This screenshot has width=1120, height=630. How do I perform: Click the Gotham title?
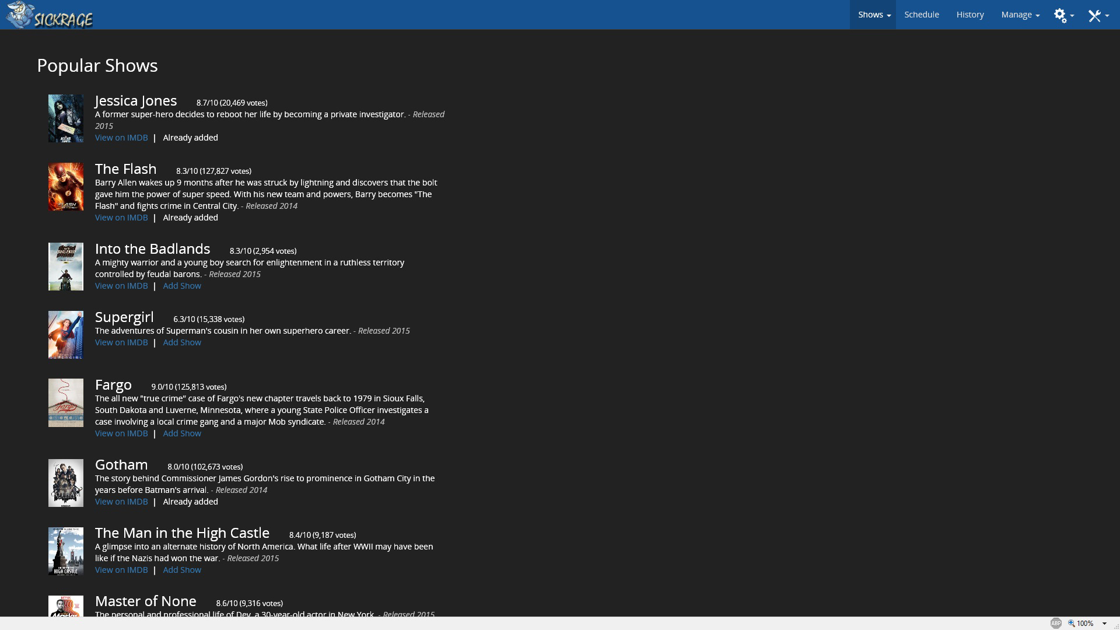[121, 465]
